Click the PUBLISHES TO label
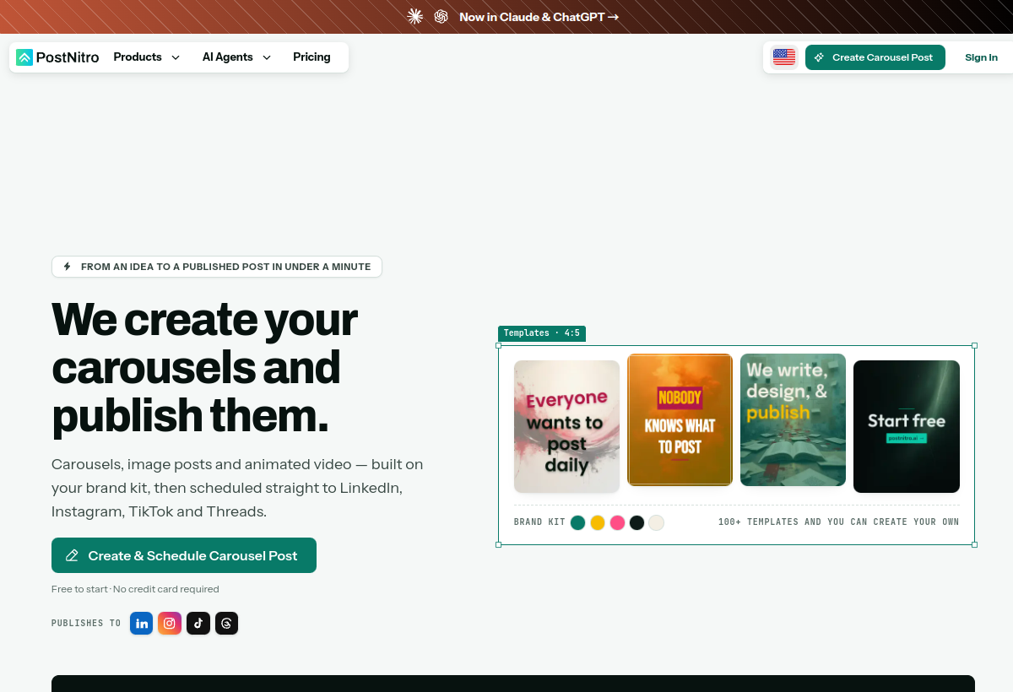 (86, 624)
